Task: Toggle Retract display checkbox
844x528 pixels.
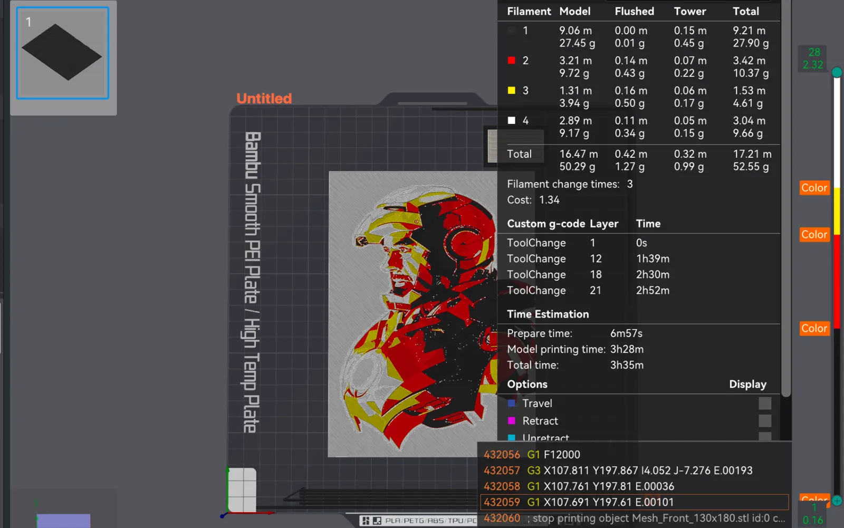Action: tap(765, 421)
